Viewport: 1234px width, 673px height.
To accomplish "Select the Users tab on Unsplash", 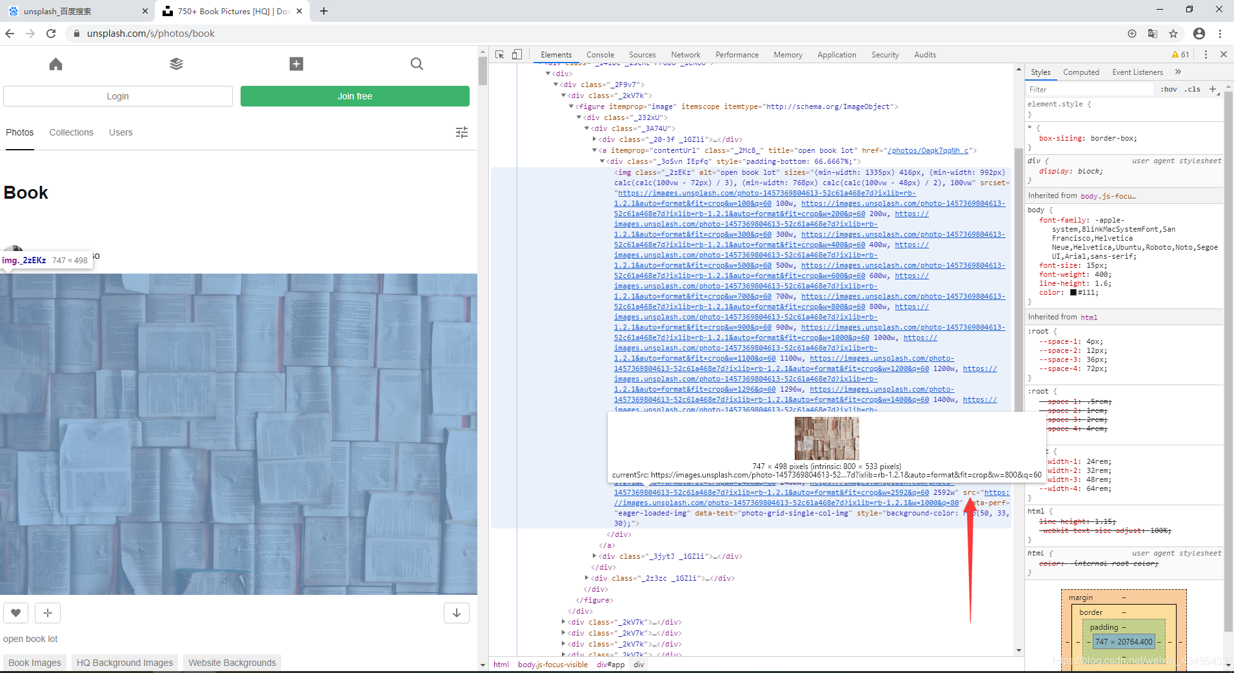I will (121, 132).
